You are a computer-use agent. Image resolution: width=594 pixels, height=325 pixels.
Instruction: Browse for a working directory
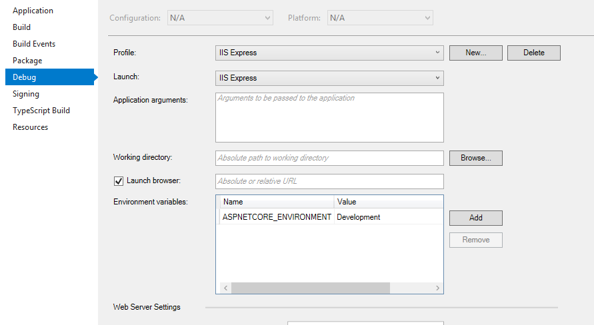476,158
